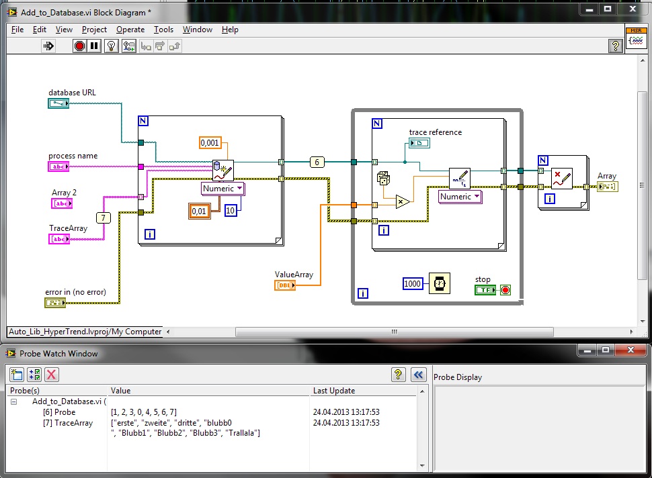Click the Last Update column header
This screenshot has width=652, height=478.
click(x=334, y=391)
